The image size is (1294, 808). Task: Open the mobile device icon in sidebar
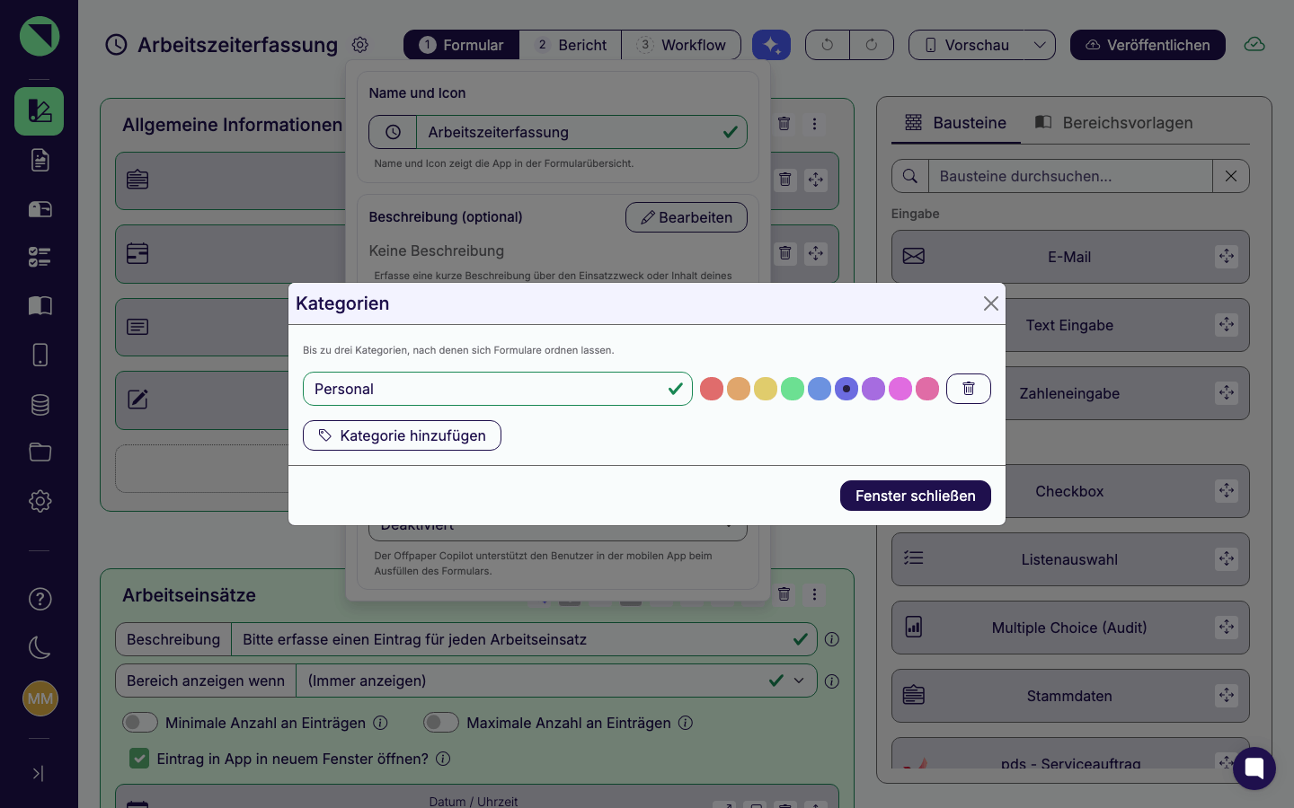[40, 355]
